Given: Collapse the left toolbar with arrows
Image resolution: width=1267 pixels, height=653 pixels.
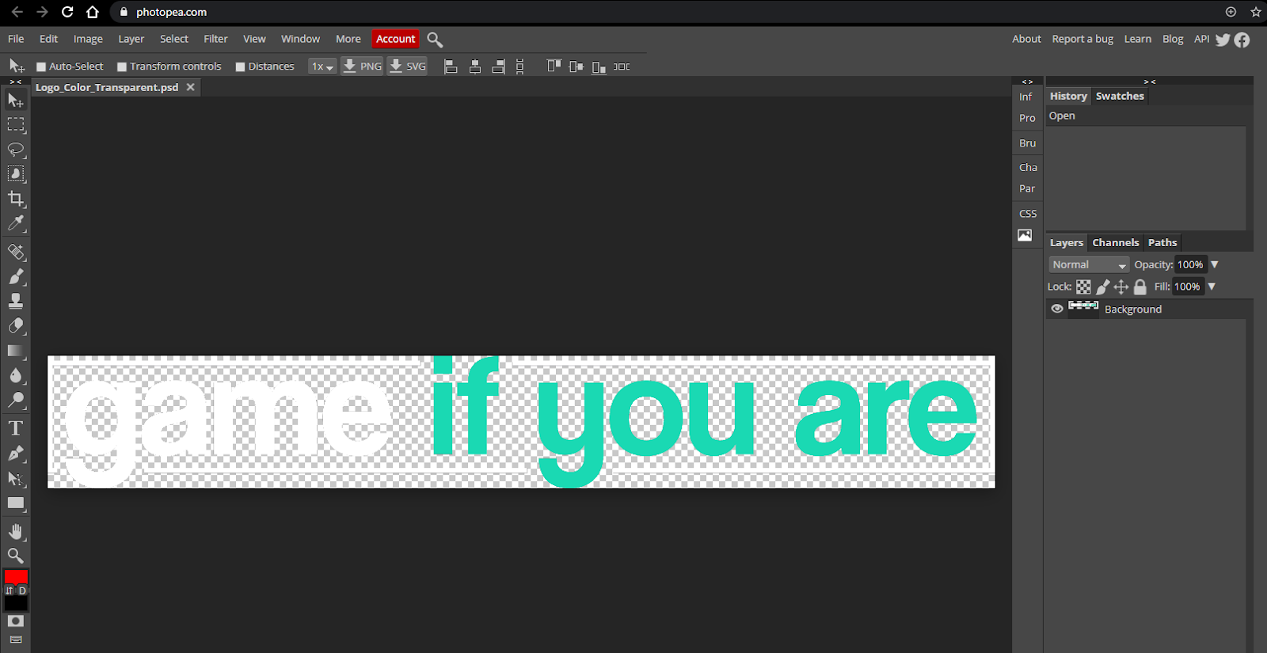Looking at the screenshot, I should tap(15, 82).
